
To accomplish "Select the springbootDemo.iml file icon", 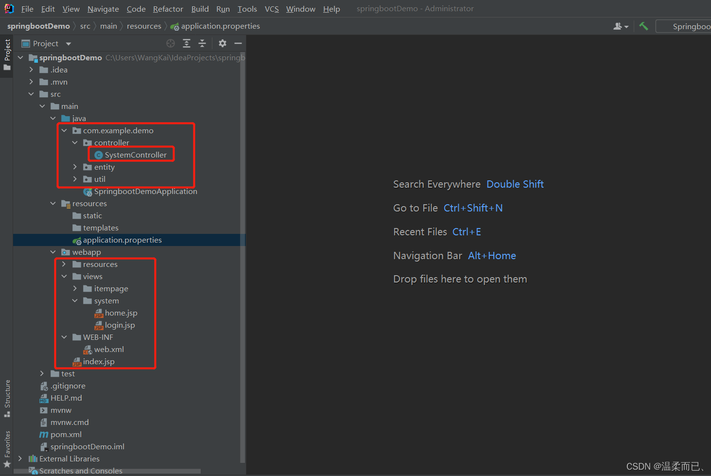I will 44,447.
